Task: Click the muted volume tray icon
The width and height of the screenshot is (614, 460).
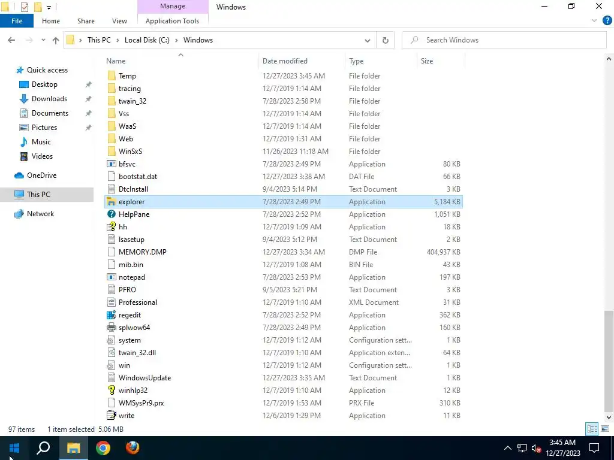Action: tap(537, 448)
